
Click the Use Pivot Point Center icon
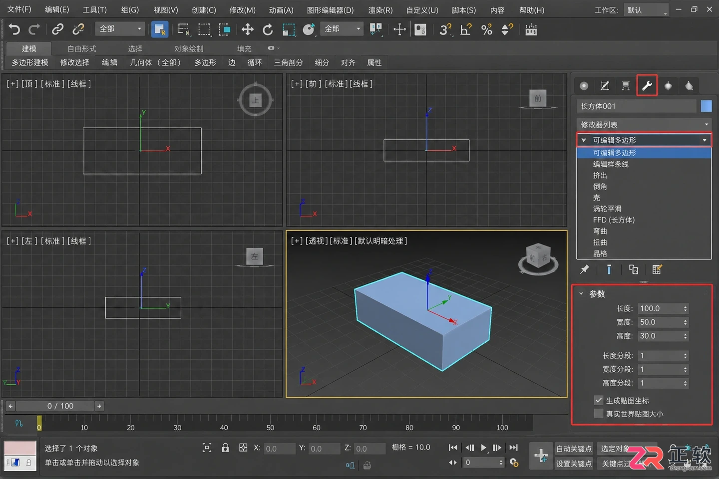376,29
